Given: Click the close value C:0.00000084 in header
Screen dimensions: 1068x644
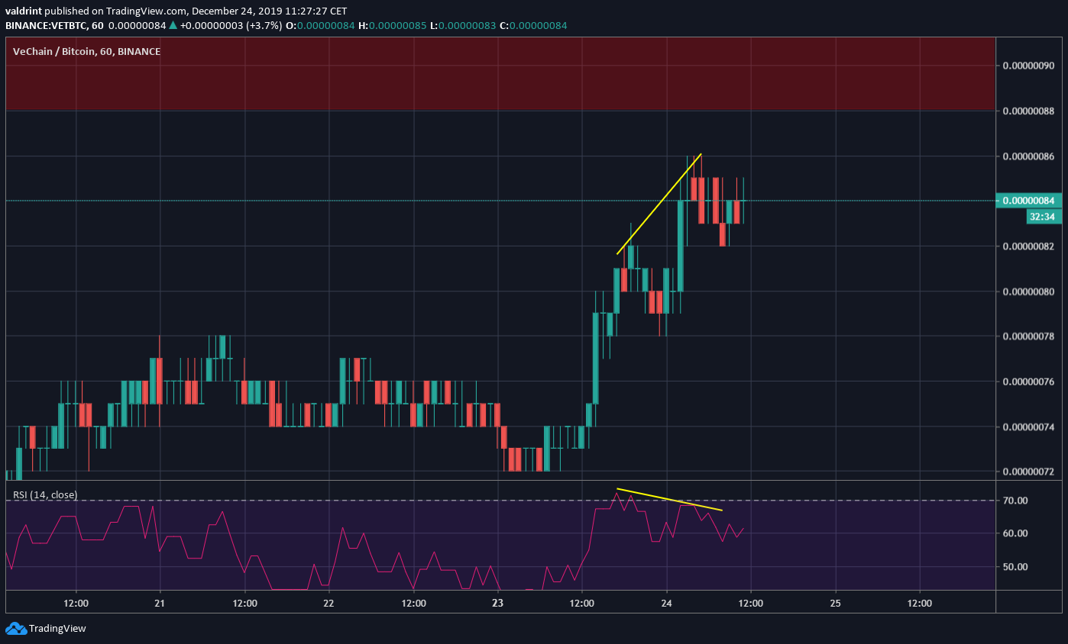Looking at the screenshot, I should coord(532,26).
